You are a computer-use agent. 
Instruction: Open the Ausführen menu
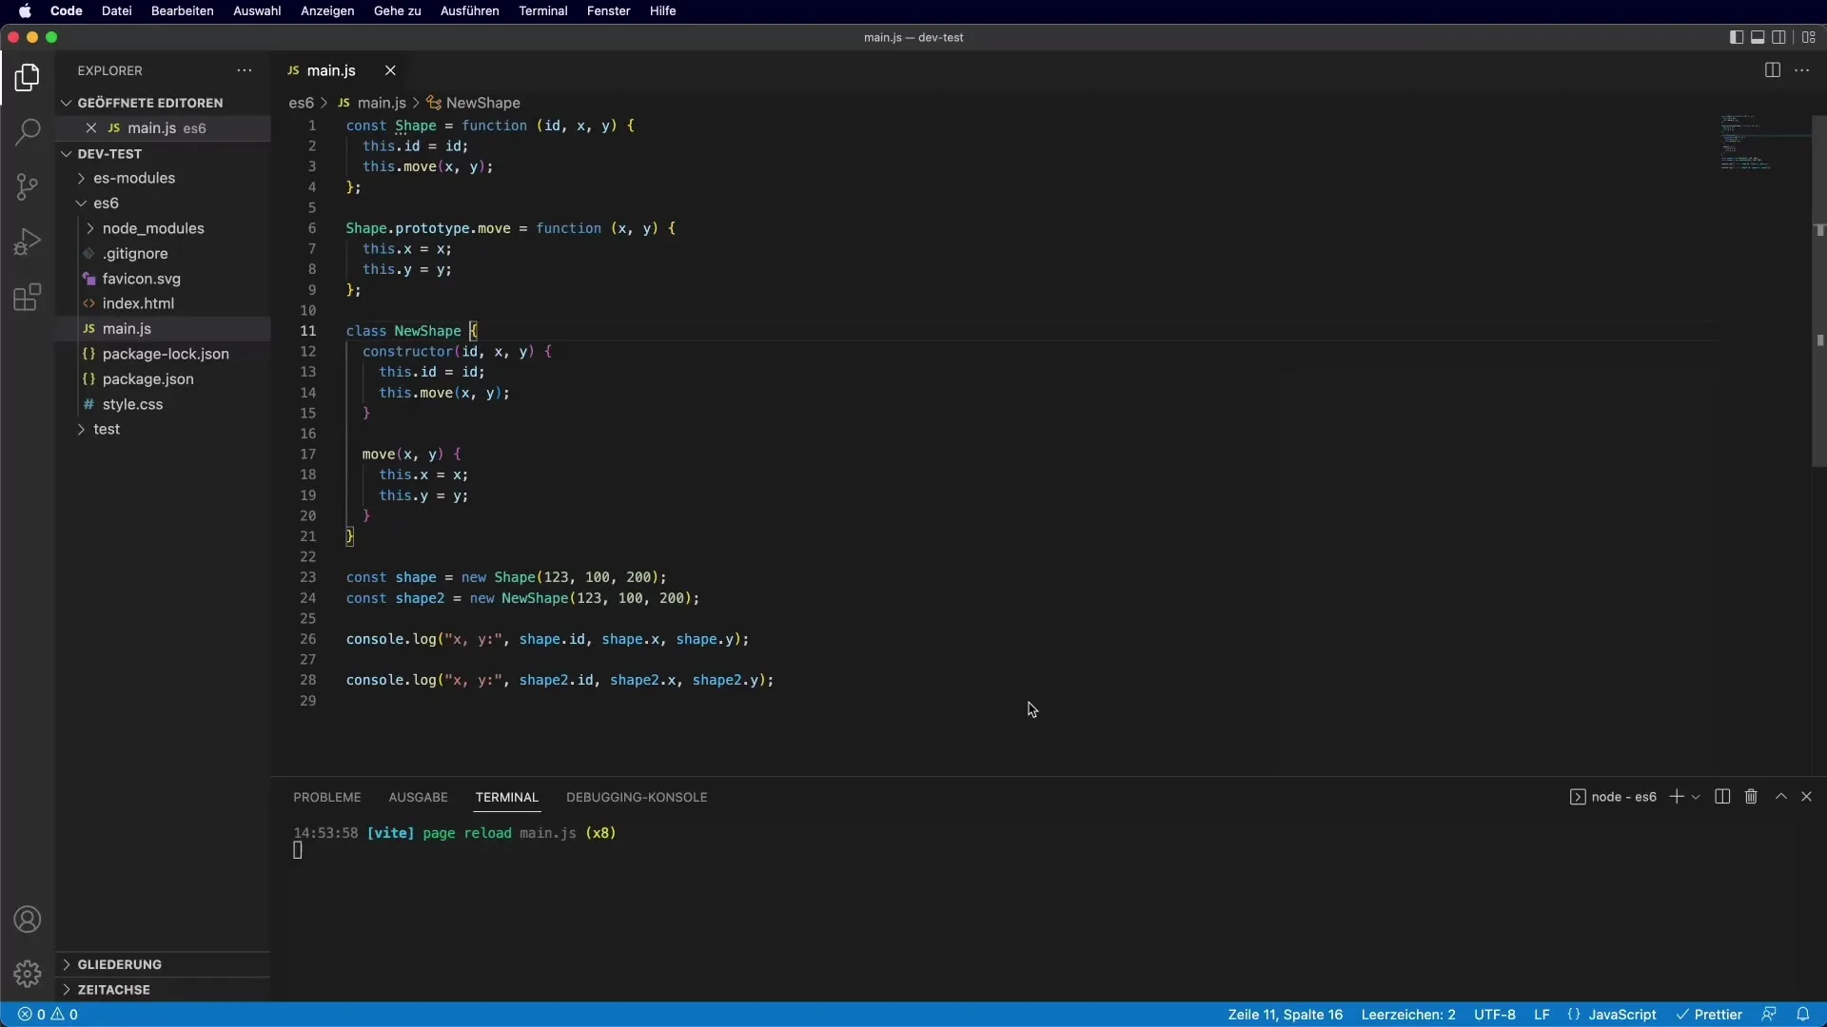click(x=469, y=10)
